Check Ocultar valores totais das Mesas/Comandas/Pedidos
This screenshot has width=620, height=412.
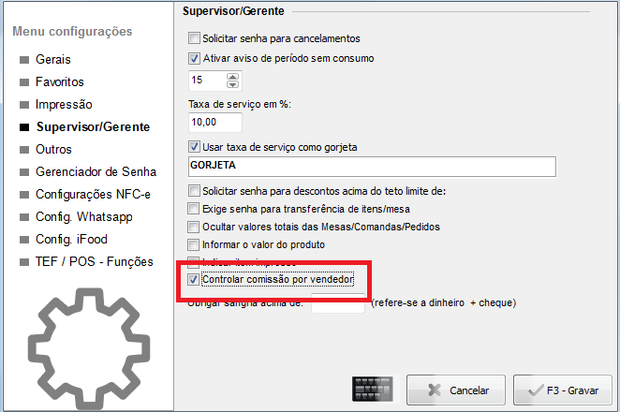pyautogui.click(x=193, y=227)
